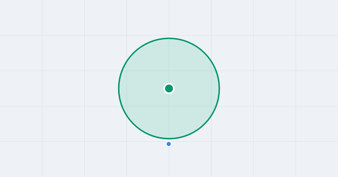This screenshot has width=338, height=177.
Task: Click the inside-circle grid intersection up-right of the center marker
Action: (211, 71)
